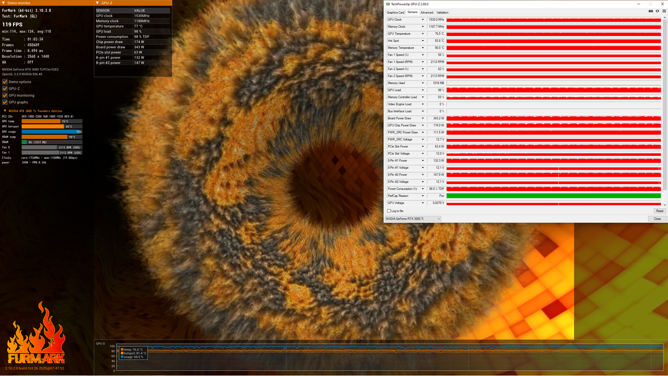Open the Video Engine Load dropdown

423,104
